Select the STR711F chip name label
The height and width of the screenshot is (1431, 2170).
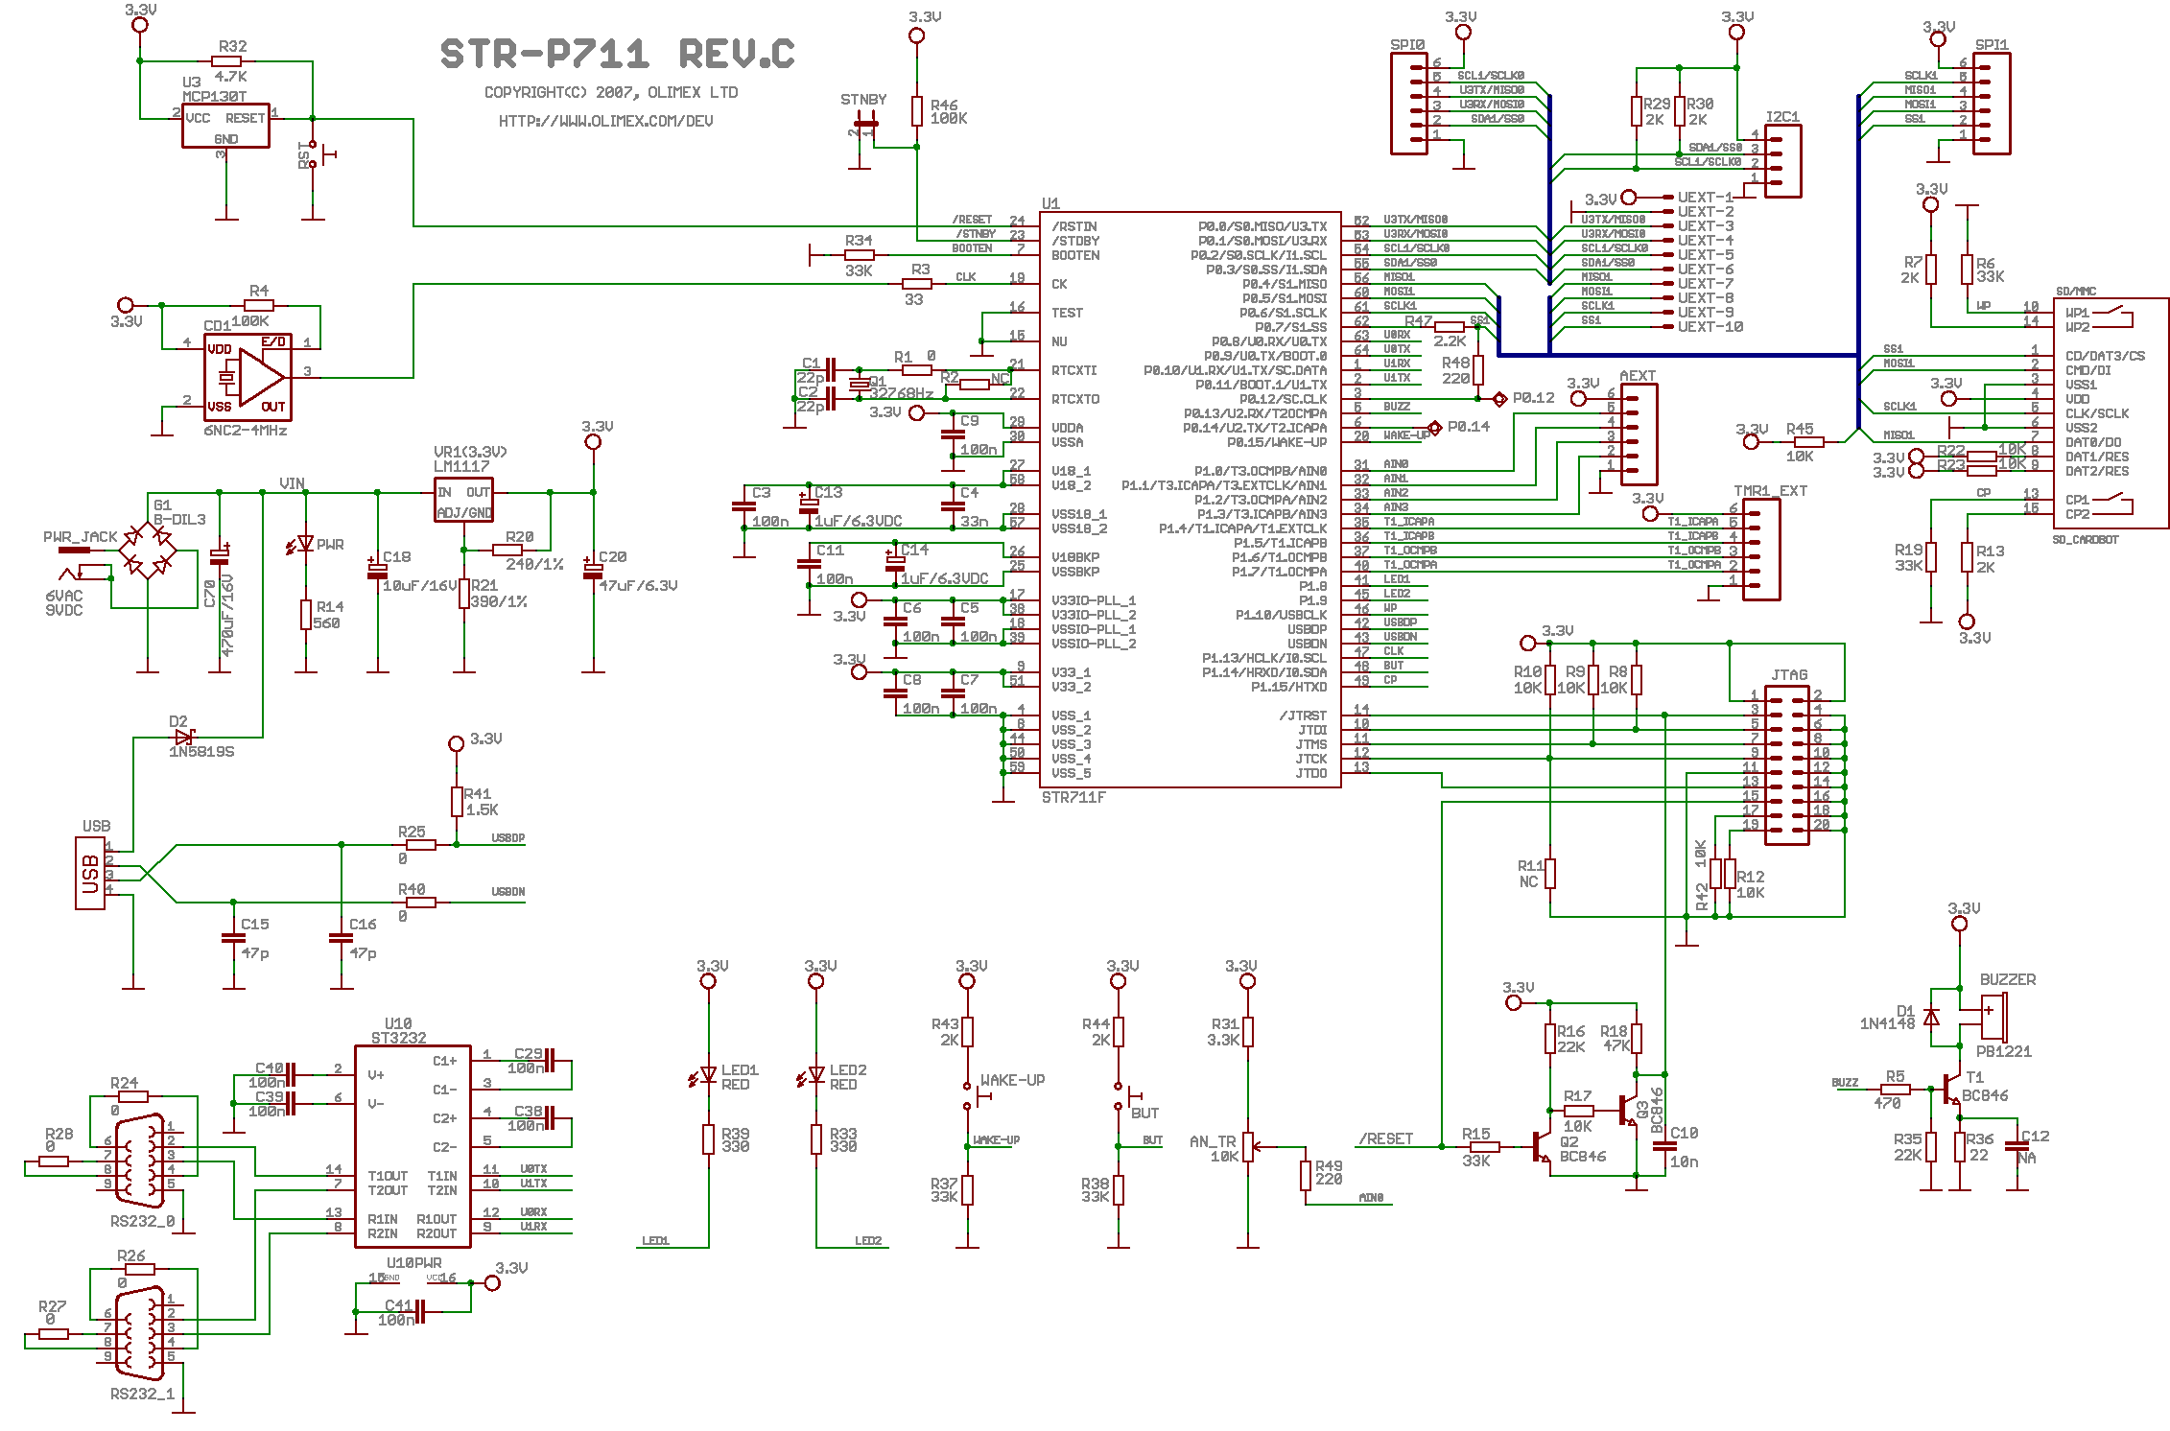tap(1073, 797)
